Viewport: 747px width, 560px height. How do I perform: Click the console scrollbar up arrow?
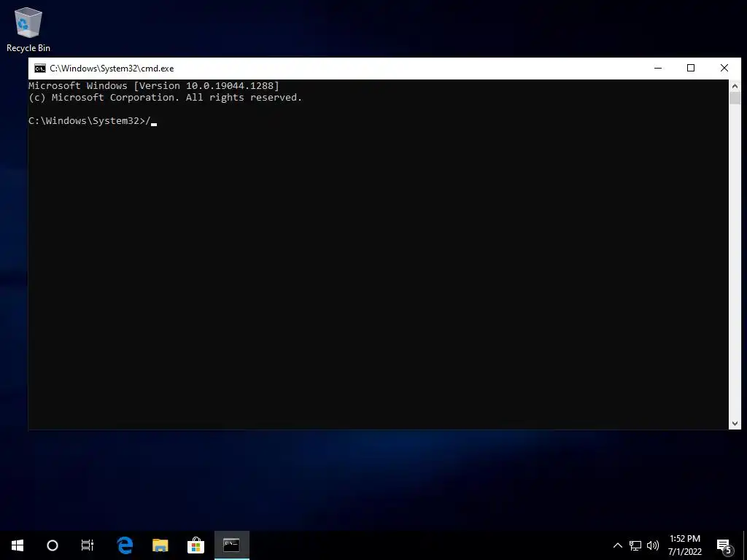click(x=735, y=86)
